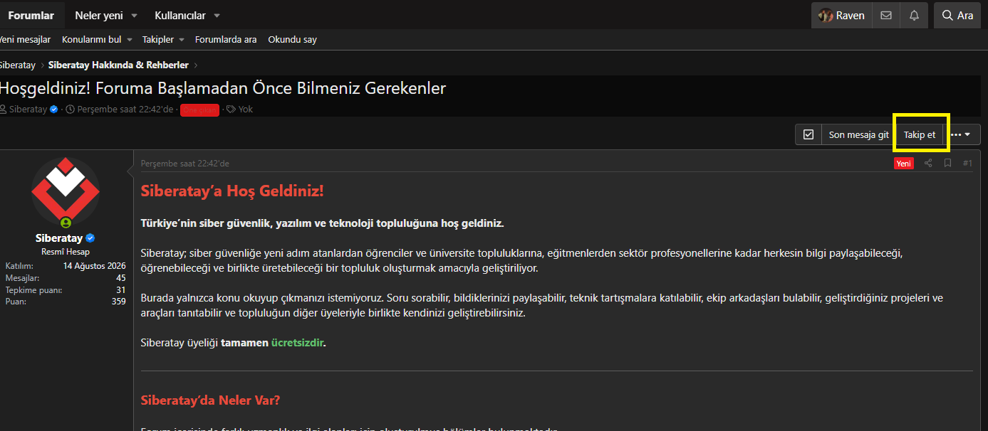Click the Siberatay logo avatar on the post
The height and width of the screenshot is (431, 988).
66,191
